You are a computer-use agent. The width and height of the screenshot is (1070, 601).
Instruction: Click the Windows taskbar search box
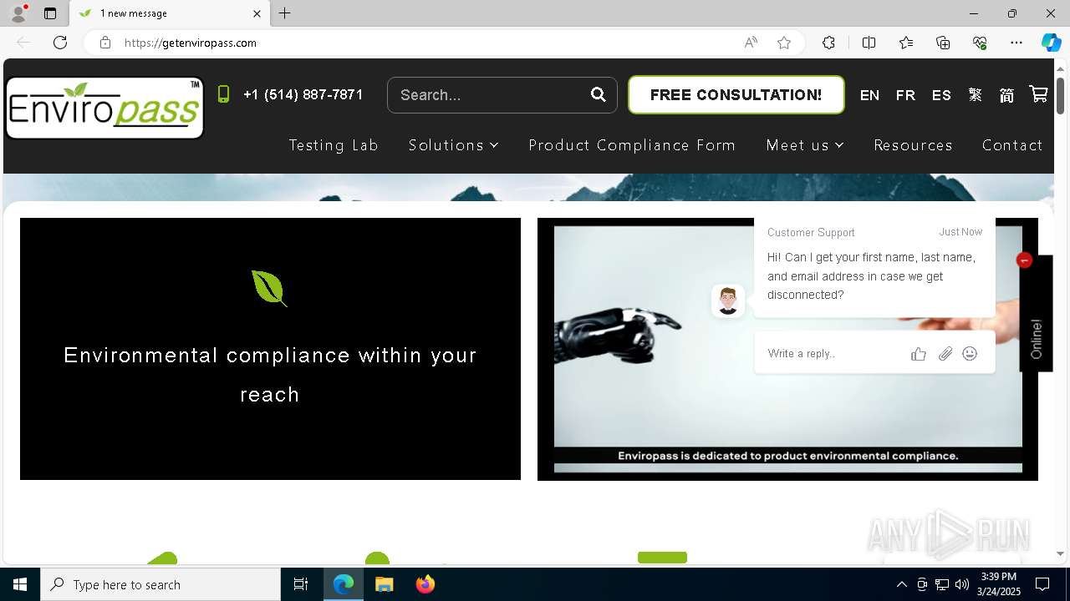tap(160, 584)
